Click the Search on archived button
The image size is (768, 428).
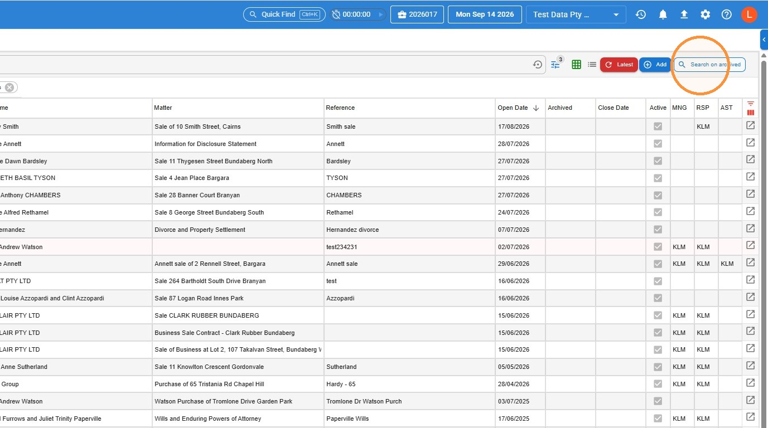[709, 65]
